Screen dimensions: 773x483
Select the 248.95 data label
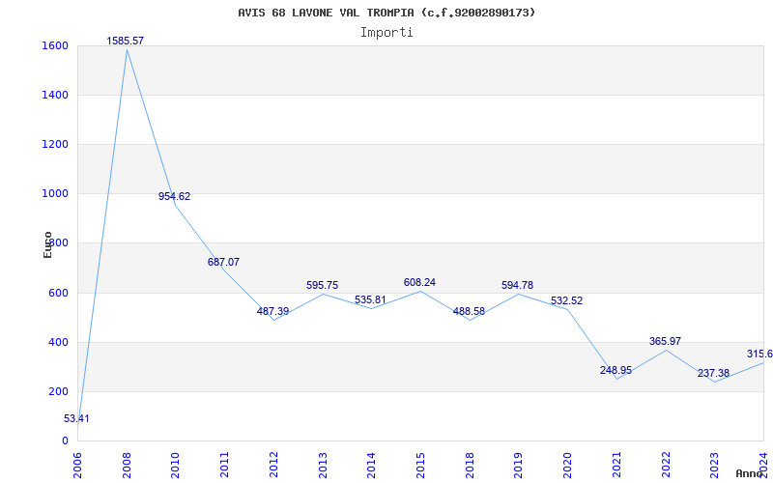(616, 370)
